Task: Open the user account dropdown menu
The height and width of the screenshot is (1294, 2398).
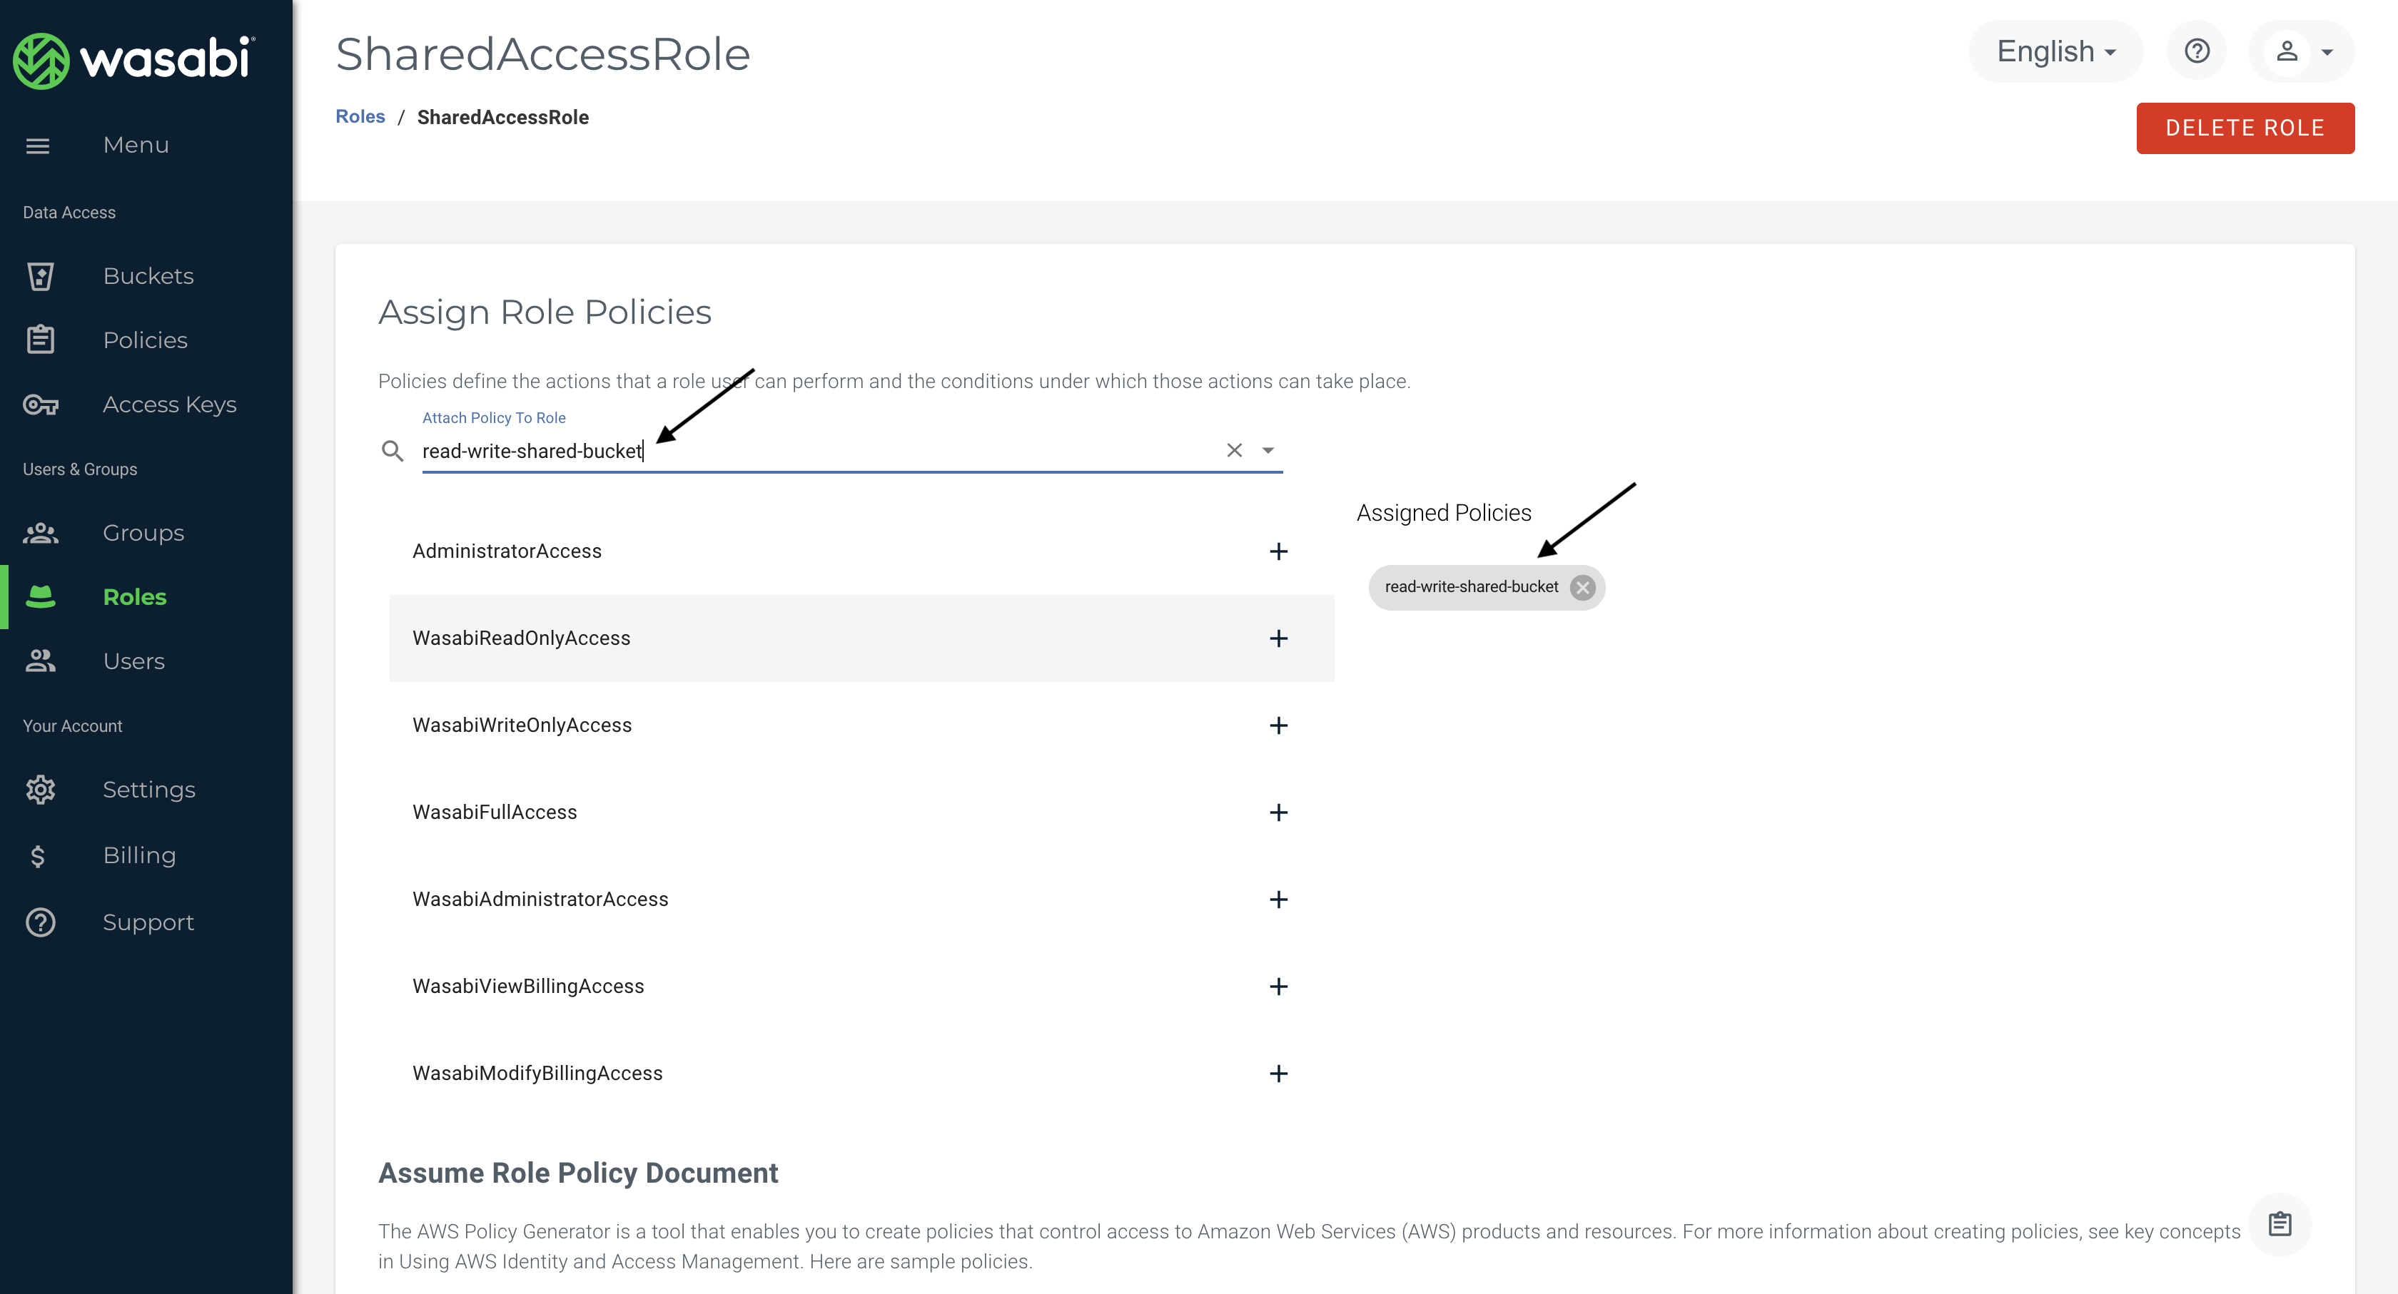Action: (2302, 51)
